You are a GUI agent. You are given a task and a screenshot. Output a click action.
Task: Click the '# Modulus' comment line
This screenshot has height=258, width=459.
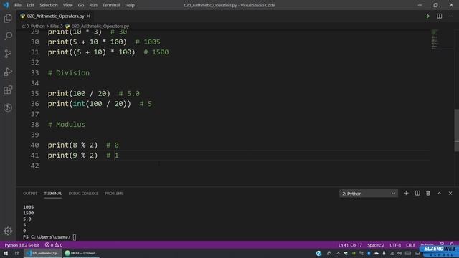[67, 125]
